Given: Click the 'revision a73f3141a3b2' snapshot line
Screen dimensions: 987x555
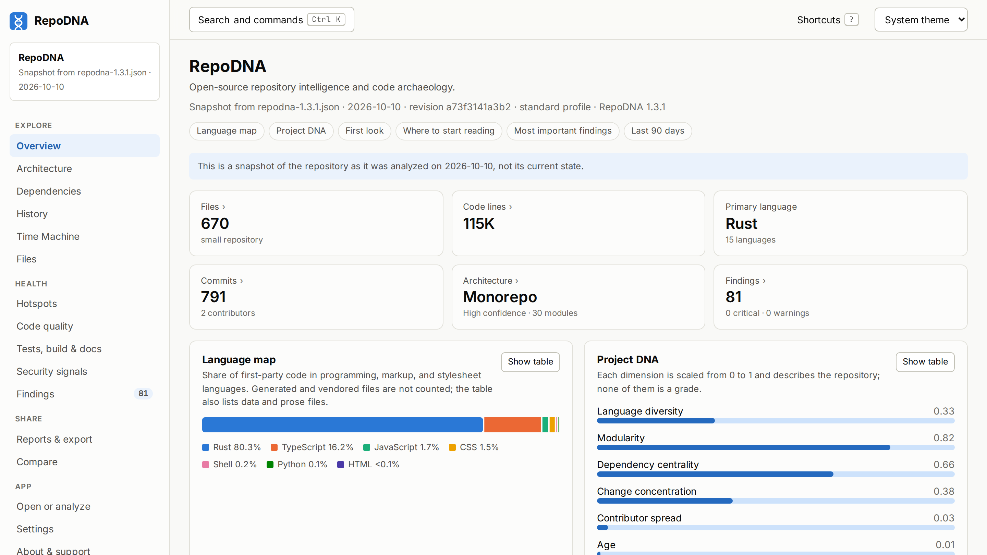Looking at the screenshot, I should (427, 107).
